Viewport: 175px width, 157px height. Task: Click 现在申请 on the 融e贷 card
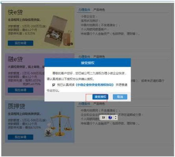tap(20, 90)
